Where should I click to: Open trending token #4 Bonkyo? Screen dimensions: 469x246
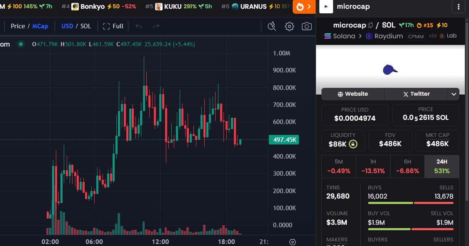pos(99,7)
